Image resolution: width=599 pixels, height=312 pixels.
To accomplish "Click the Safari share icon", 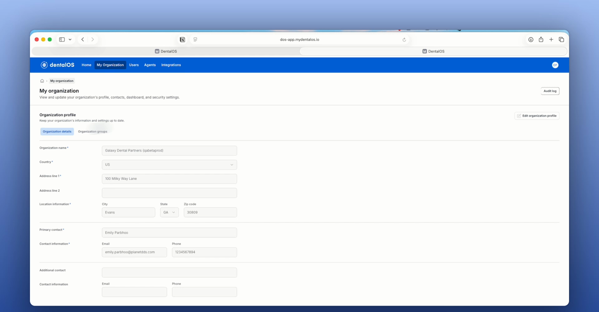I will click(x=541, y=39).
